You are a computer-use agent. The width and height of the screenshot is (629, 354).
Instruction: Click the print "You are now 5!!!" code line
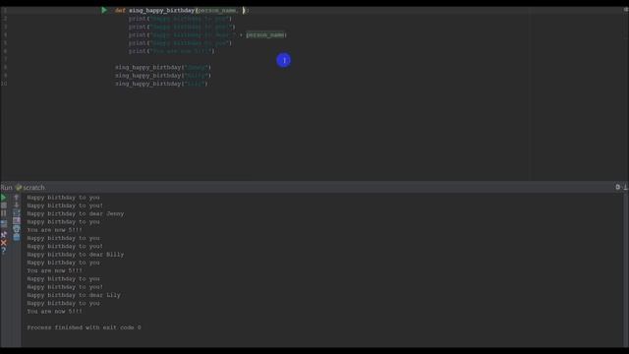[x=172, y=51]
